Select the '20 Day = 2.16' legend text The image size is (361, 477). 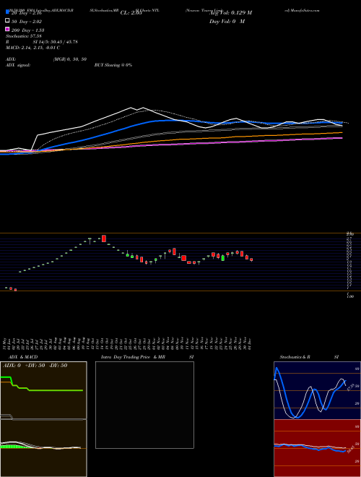pos(26,13)
